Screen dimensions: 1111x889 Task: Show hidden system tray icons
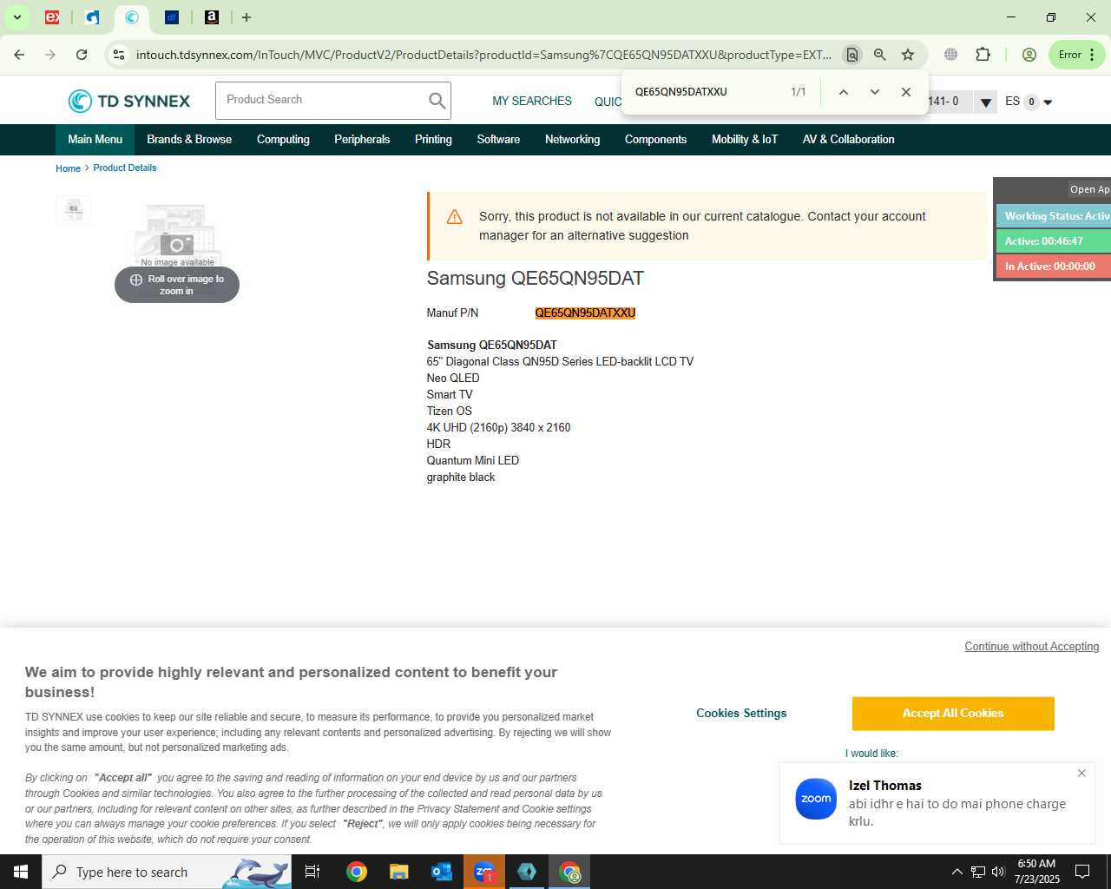coord(957,872)
